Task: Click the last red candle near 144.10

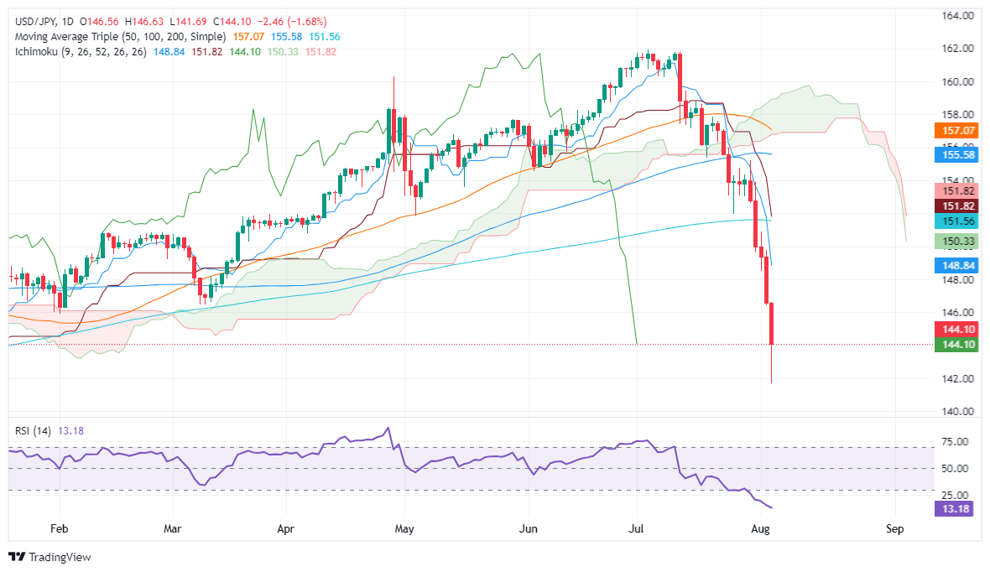Action: point(772,323)
